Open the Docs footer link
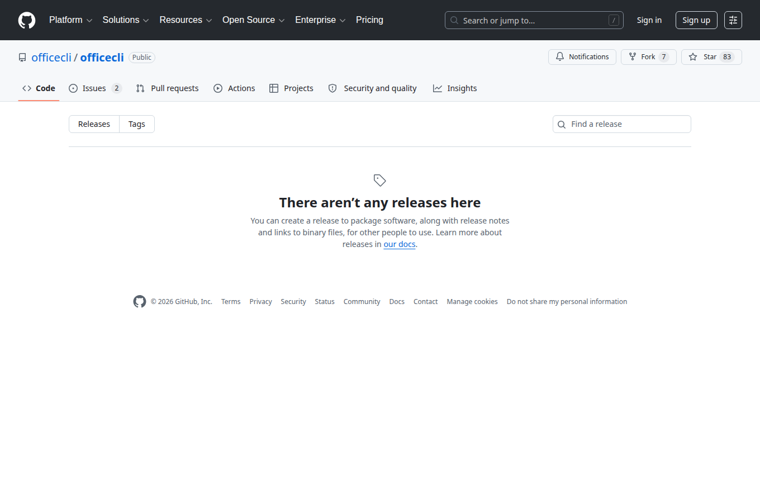 [397, 302]
